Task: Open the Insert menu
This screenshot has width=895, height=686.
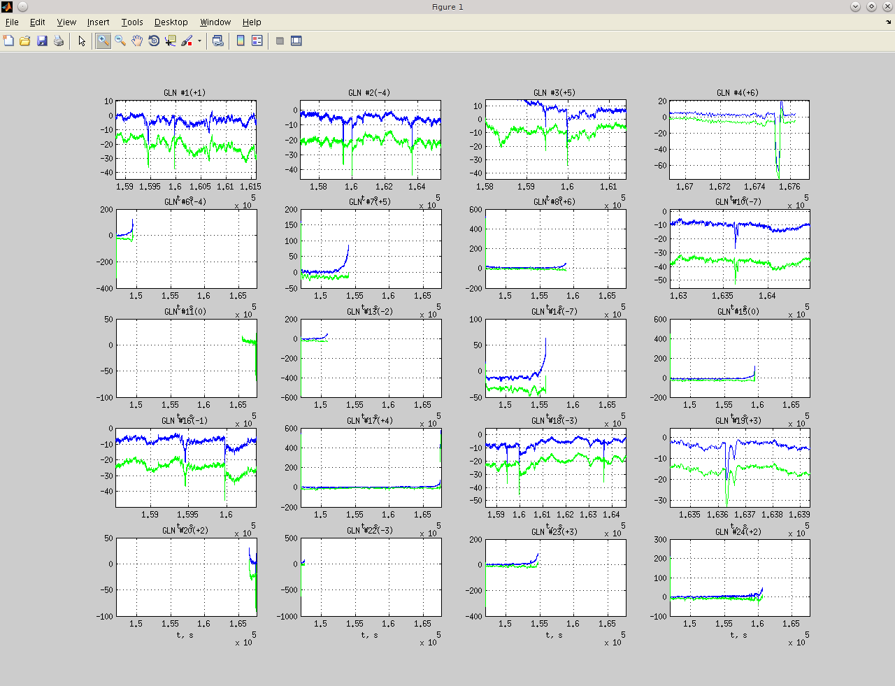Action: tap(98, 22)
